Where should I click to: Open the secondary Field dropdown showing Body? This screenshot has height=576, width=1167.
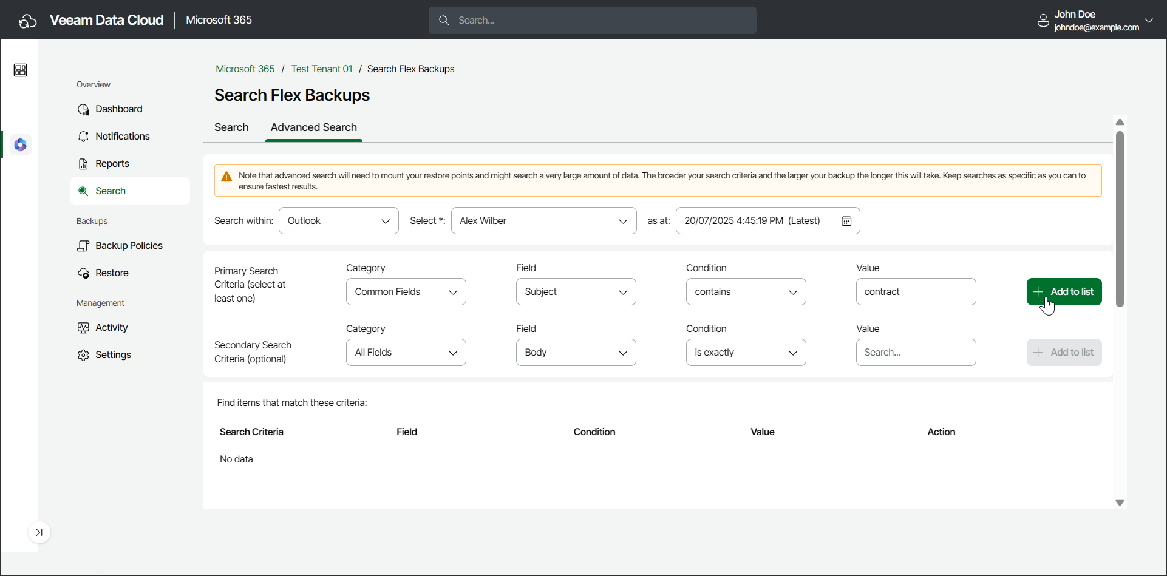coord(576,353)
